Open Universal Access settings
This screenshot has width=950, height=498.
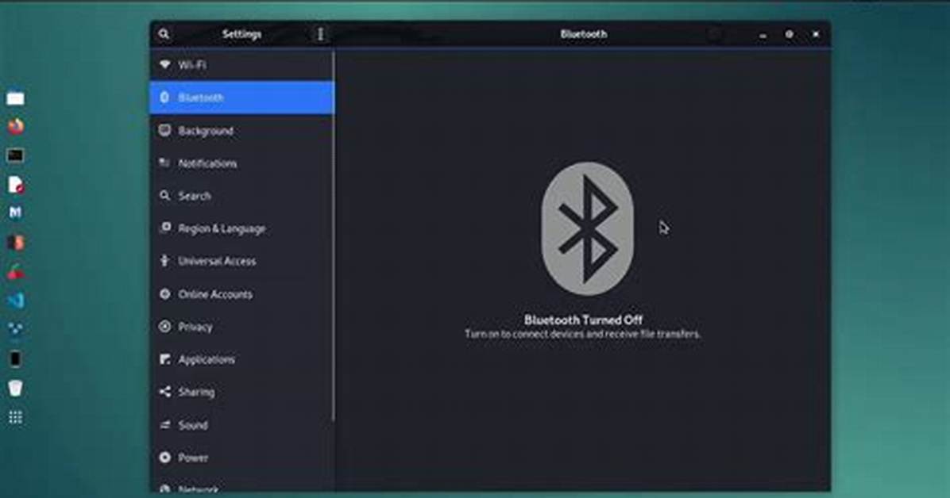241,261
